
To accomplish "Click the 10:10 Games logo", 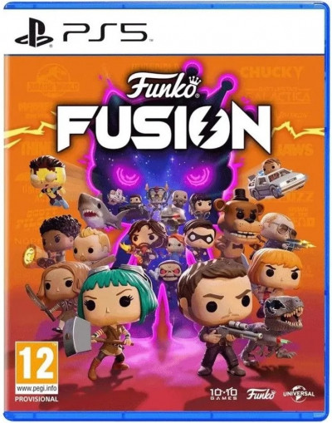I will pyautogui.click(x=223, y=394).
